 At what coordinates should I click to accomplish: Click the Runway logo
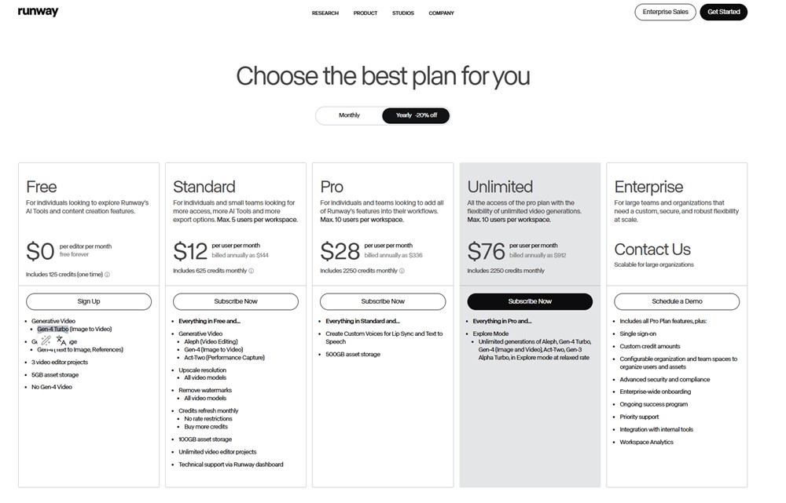(x=39, y=12)
